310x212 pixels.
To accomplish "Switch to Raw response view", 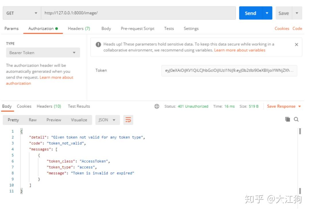I will coord(32,120).
